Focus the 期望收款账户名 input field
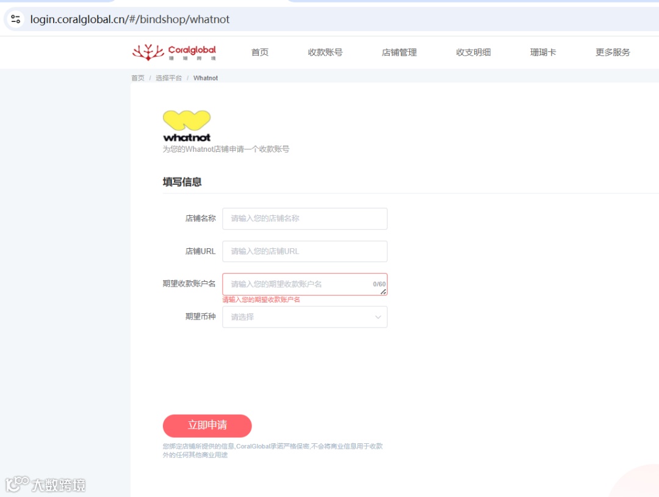659x497 pixels. pos(304,284)
